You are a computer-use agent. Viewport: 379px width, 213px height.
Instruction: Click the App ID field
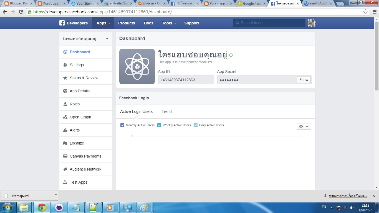click(186, 80)
